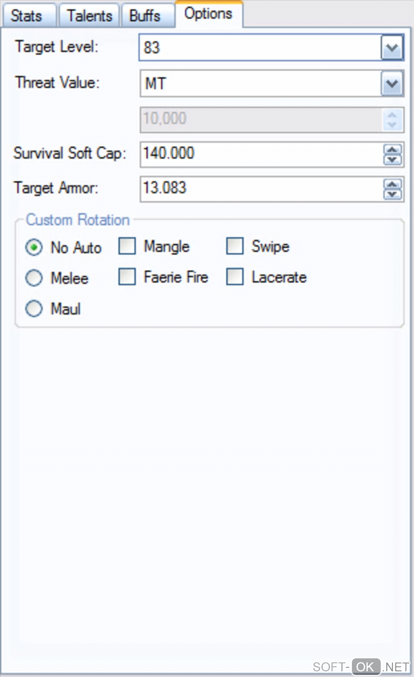Check the Swipe option
This screenshot has width=414, height=677.
tap(235, 246)
